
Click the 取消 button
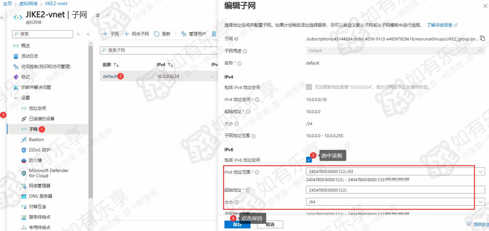[x=270, y=225]
